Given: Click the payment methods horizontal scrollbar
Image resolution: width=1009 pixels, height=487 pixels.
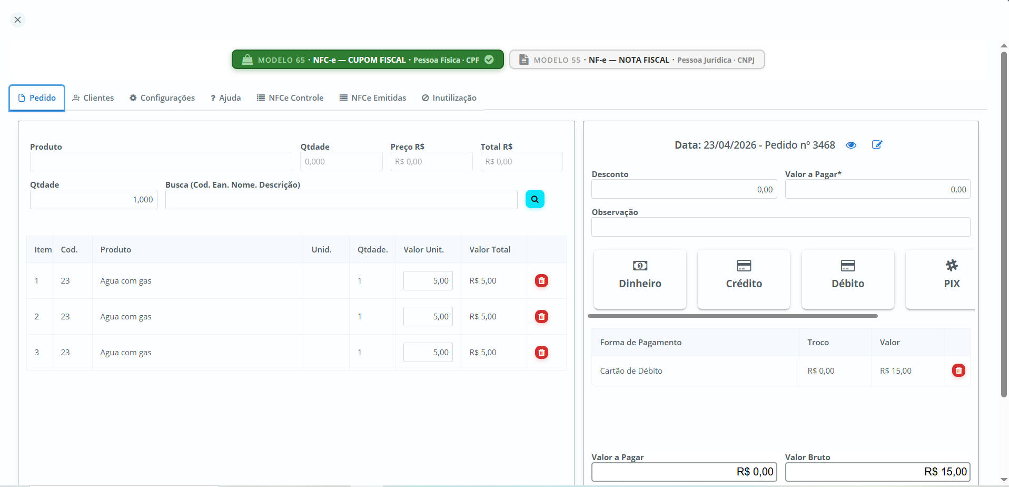Looking at the screenshot, I should pyautogui.click(x=733, y=316).
